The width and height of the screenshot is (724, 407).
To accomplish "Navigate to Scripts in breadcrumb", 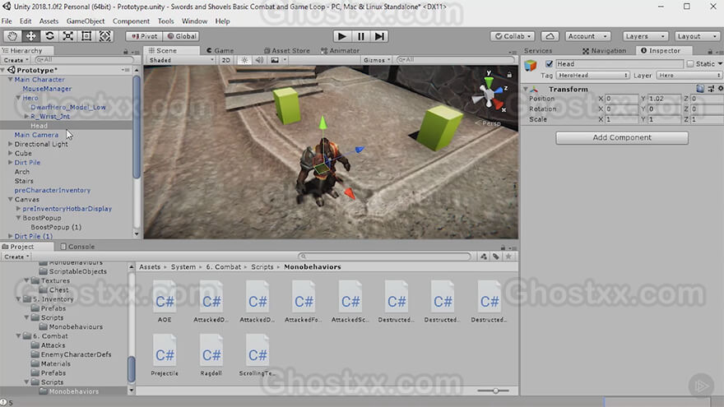I will pos(262,266).
